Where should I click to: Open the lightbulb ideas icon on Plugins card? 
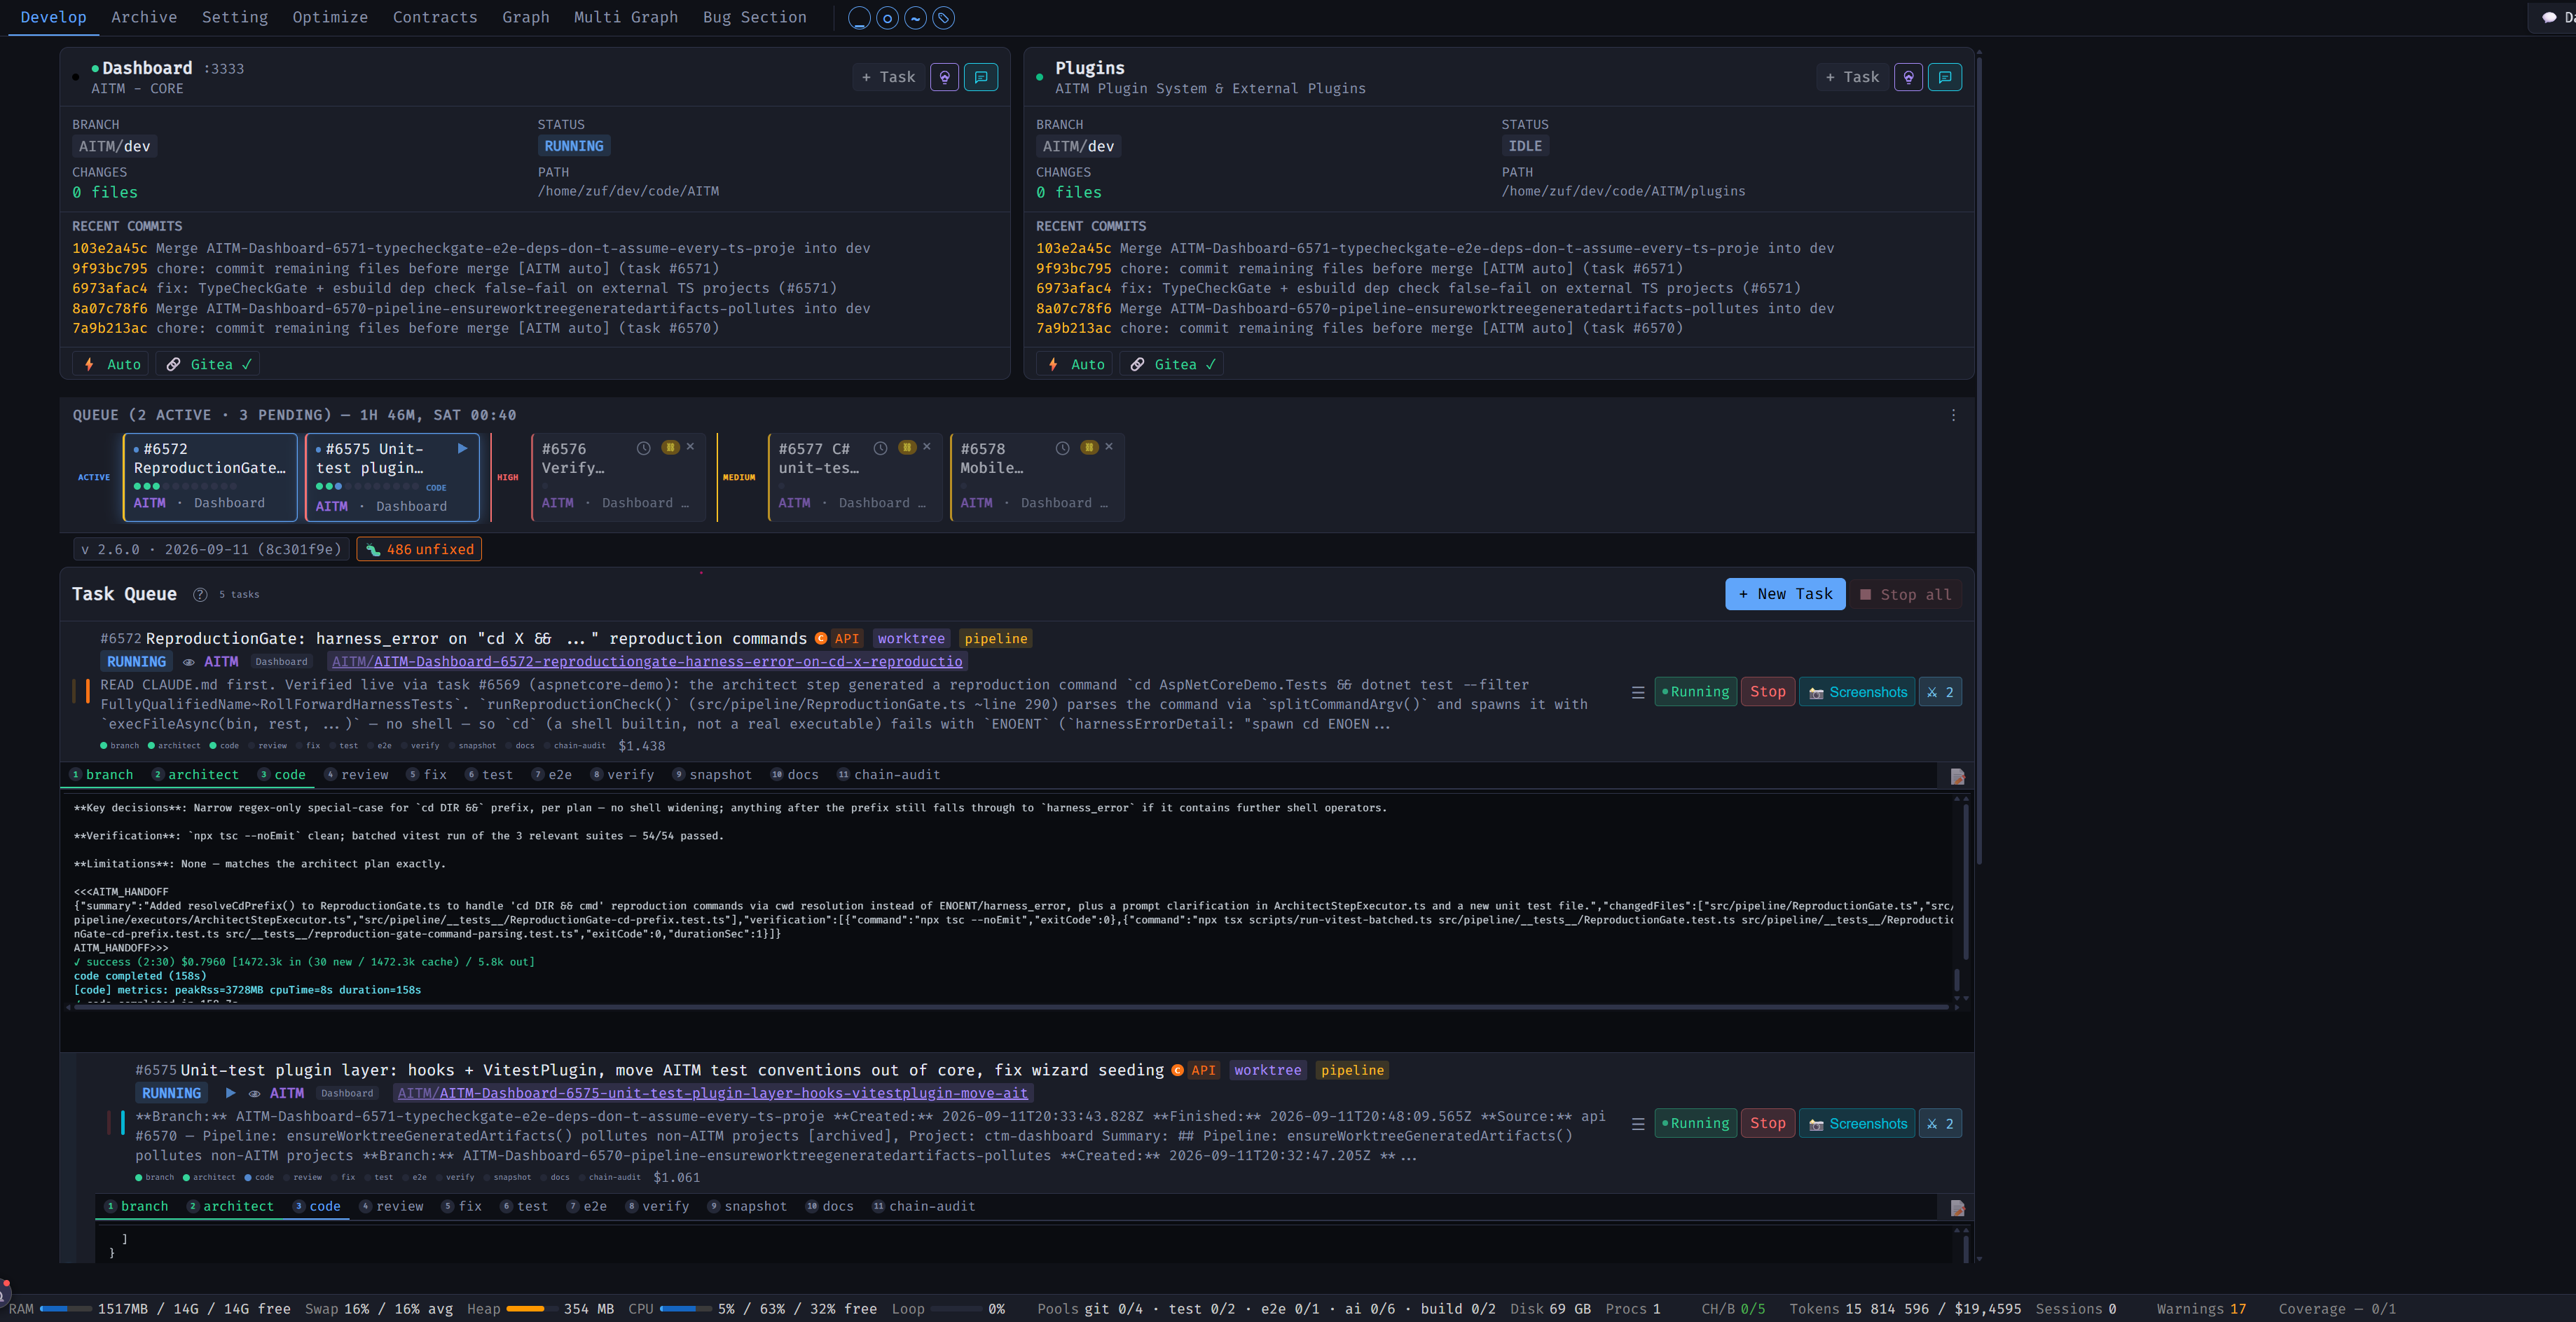point(1908,77)
